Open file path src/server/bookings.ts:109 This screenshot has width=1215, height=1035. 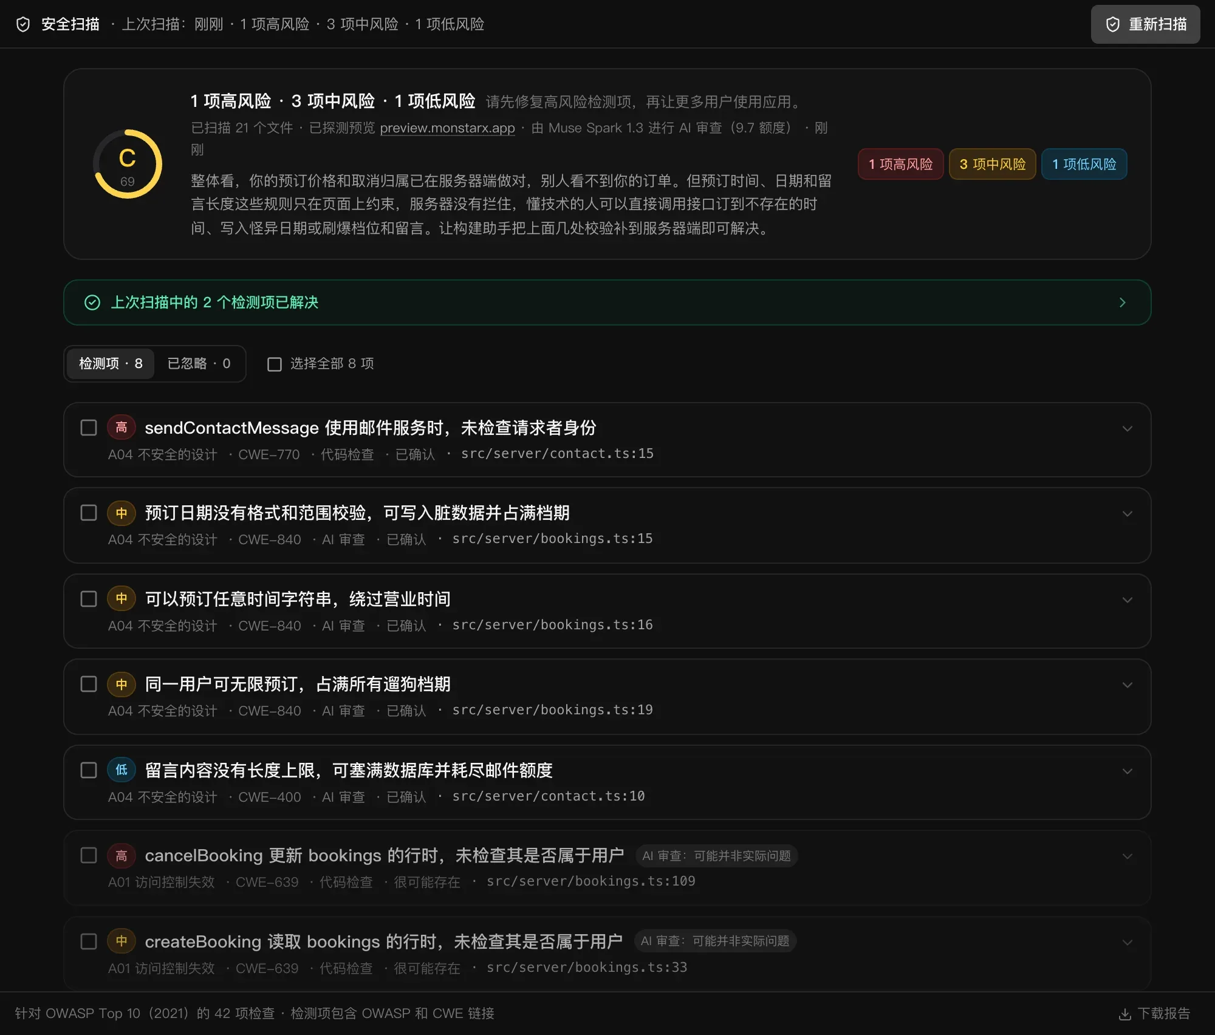tap(590, 881)
